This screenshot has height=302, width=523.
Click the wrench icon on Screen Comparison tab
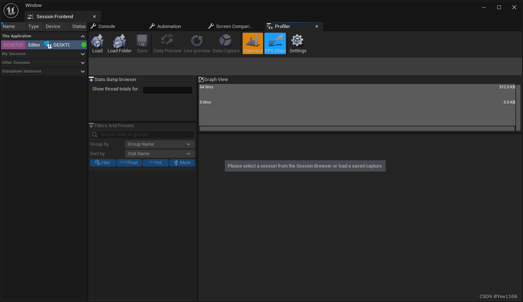211,26
